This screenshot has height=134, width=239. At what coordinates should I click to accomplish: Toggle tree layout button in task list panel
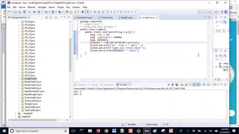(x=225, y=22)
